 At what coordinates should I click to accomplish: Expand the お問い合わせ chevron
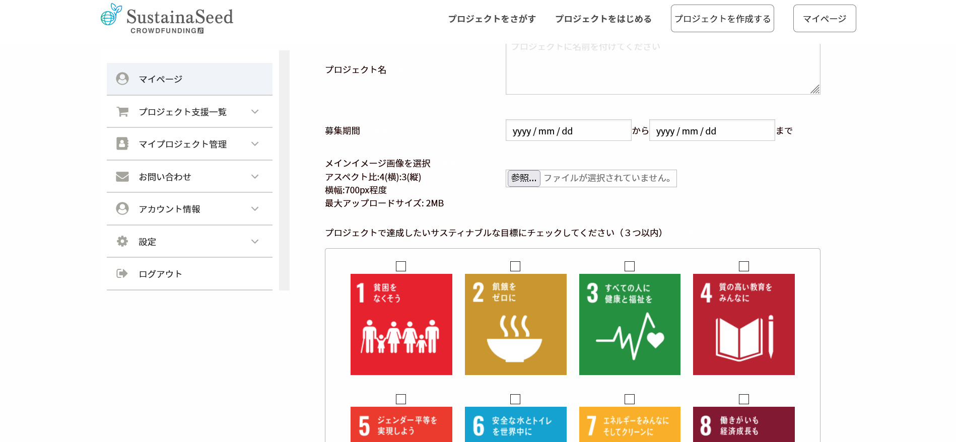click(x=255, y=177)
